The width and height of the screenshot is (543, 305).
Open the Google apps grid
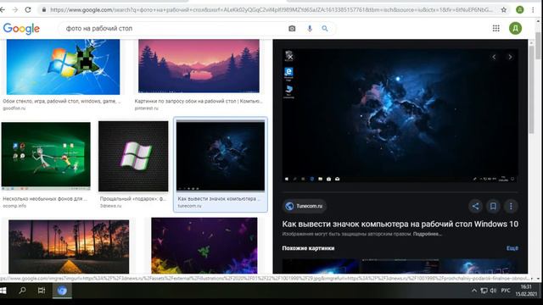(495, 29)
